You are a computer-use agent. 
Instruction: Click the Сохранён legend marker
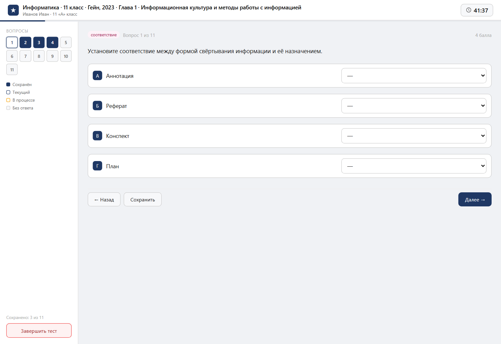[8, 84]
